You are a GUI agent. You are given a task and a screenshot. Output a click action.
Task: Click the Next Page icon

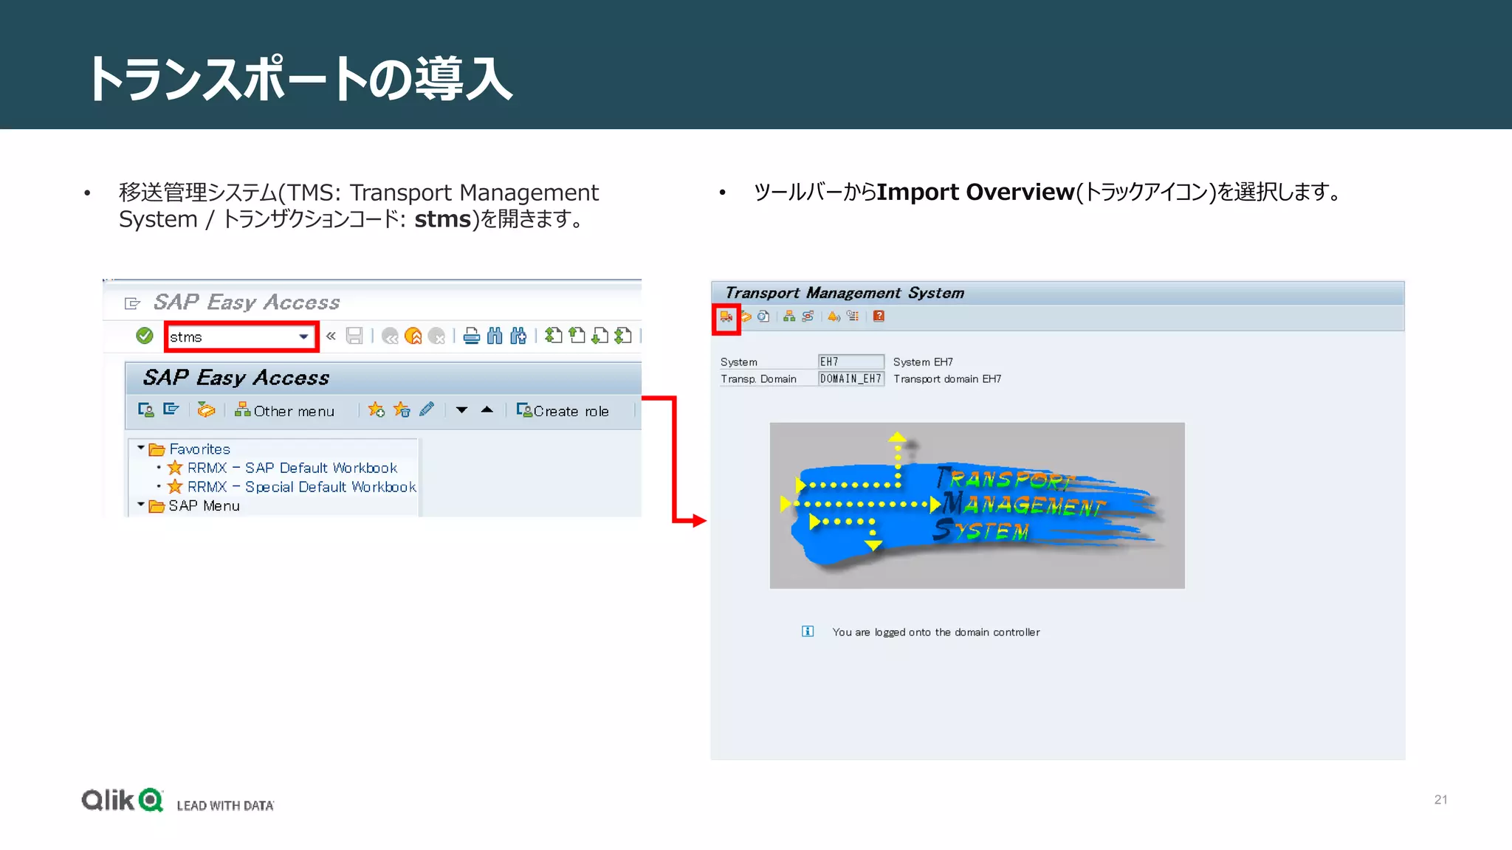(x=600, y=336)
